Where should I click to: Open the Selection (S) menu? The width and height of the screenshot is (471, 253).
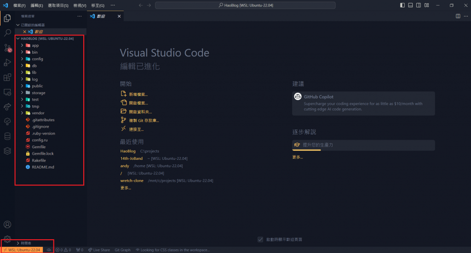[58, 6]
